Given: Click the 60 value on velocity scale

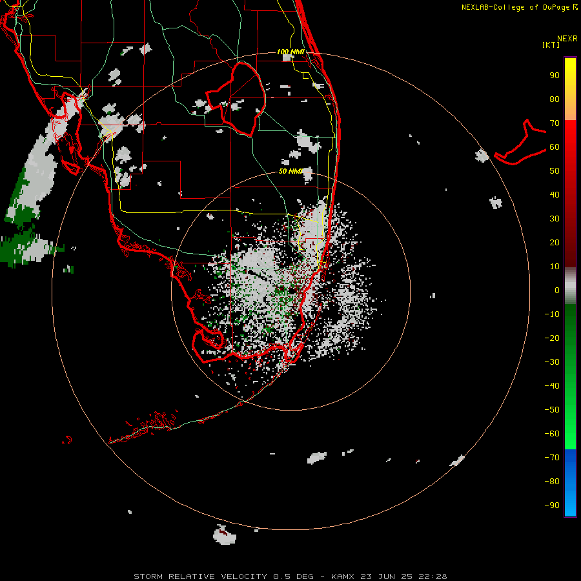Looking at the screenshot, I should pos(555,147).
